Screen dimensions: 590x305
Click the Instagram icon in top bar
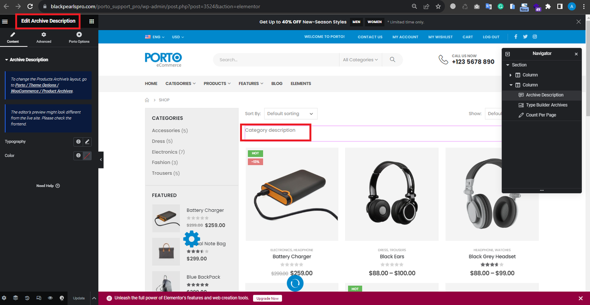535,37
